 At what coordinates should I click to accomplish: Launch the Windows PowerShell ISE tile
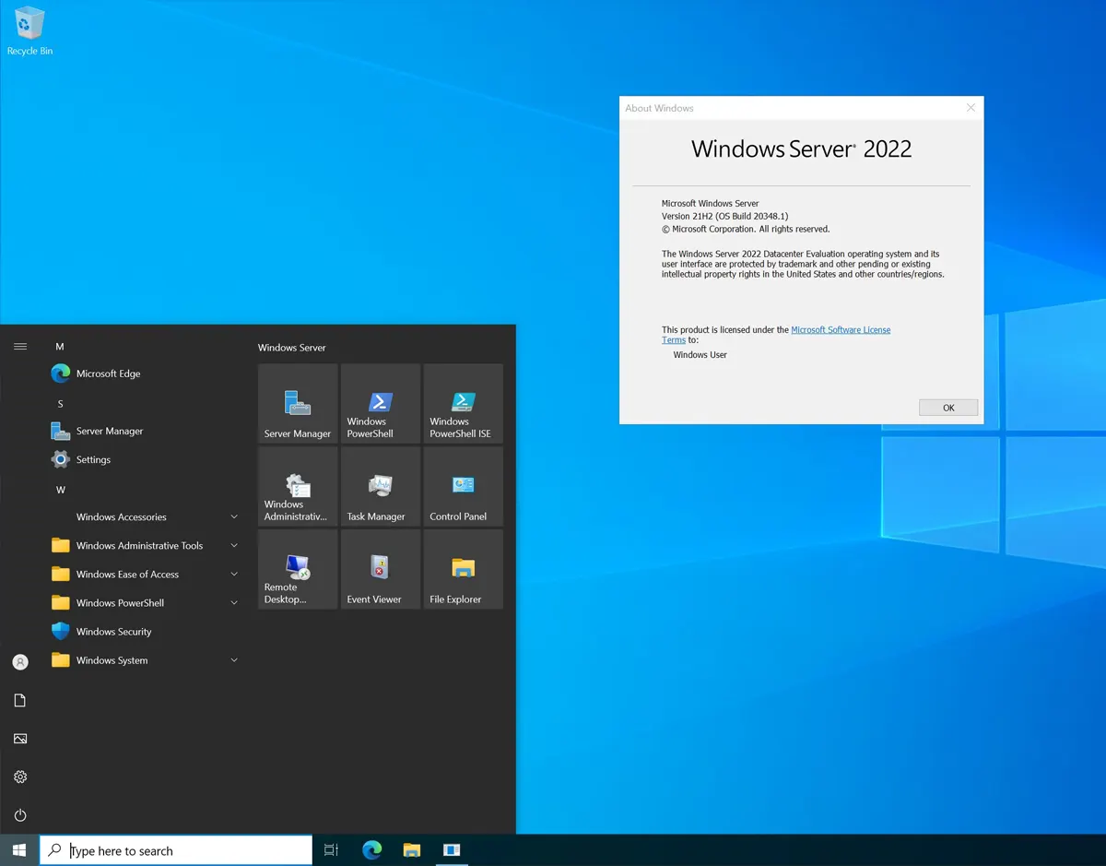pos(464,404)
